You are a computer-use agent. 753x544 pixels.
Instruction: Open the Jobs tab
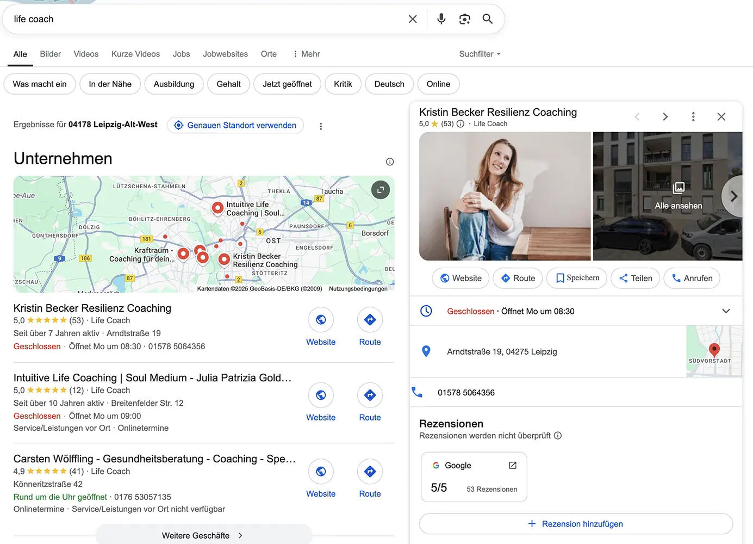[182, 54]
